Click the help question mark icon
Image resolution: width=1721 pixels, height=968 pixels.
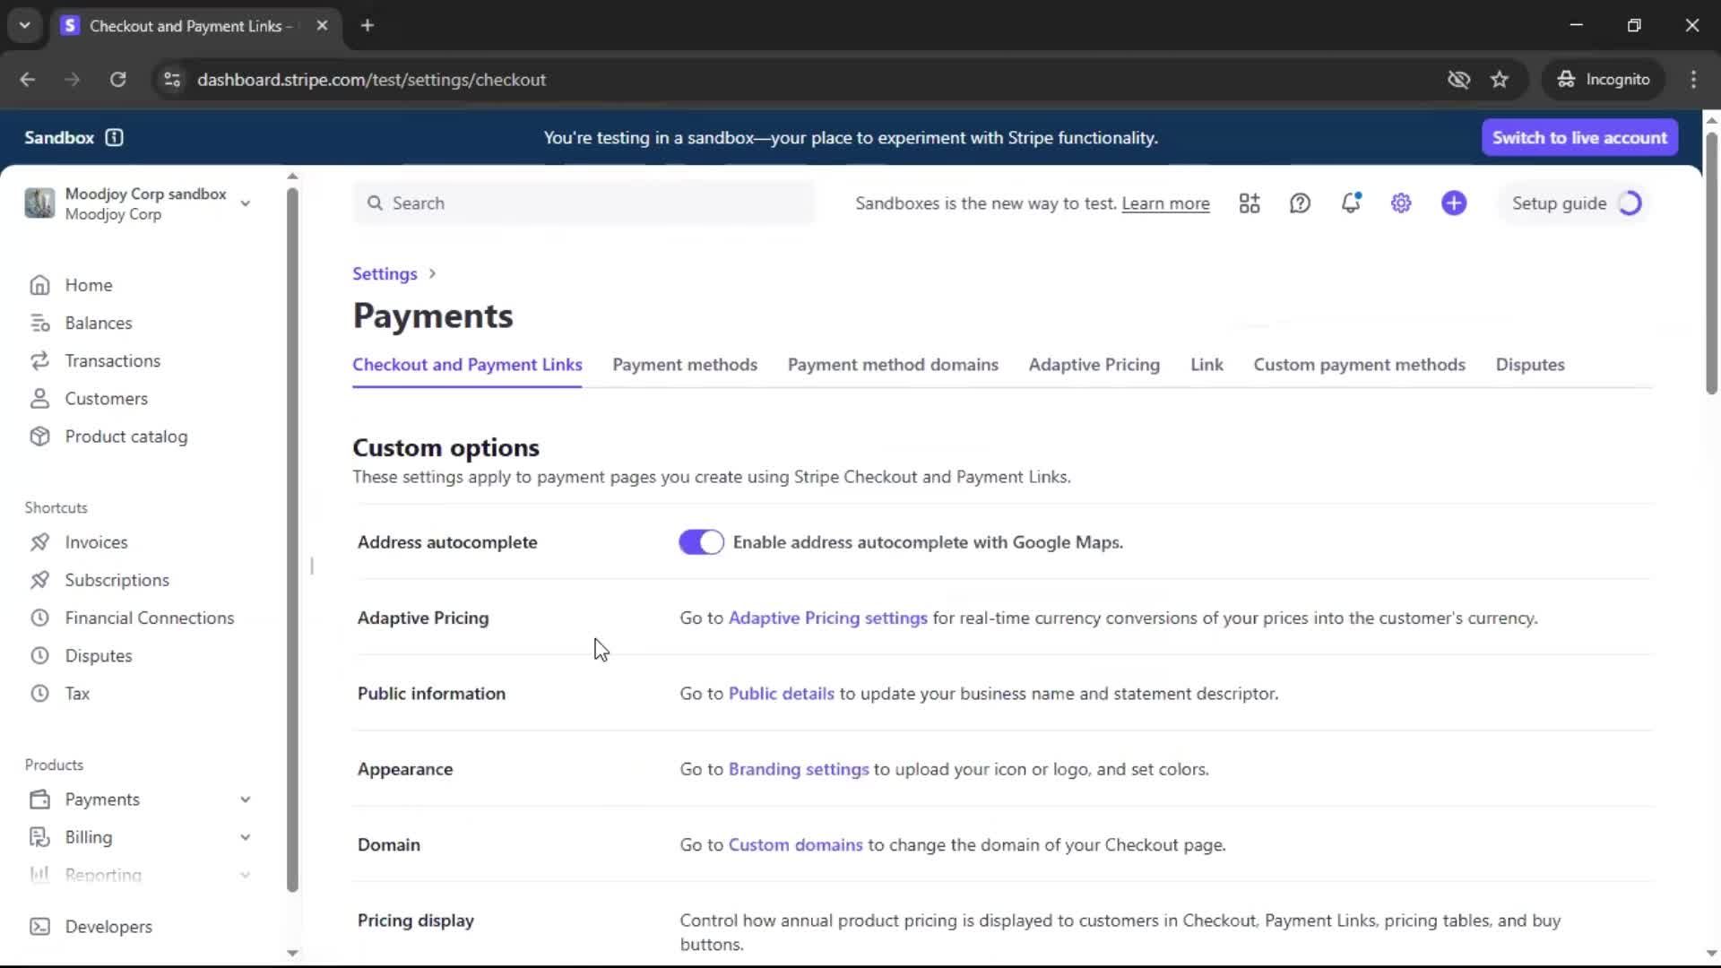coord(1300,203)
